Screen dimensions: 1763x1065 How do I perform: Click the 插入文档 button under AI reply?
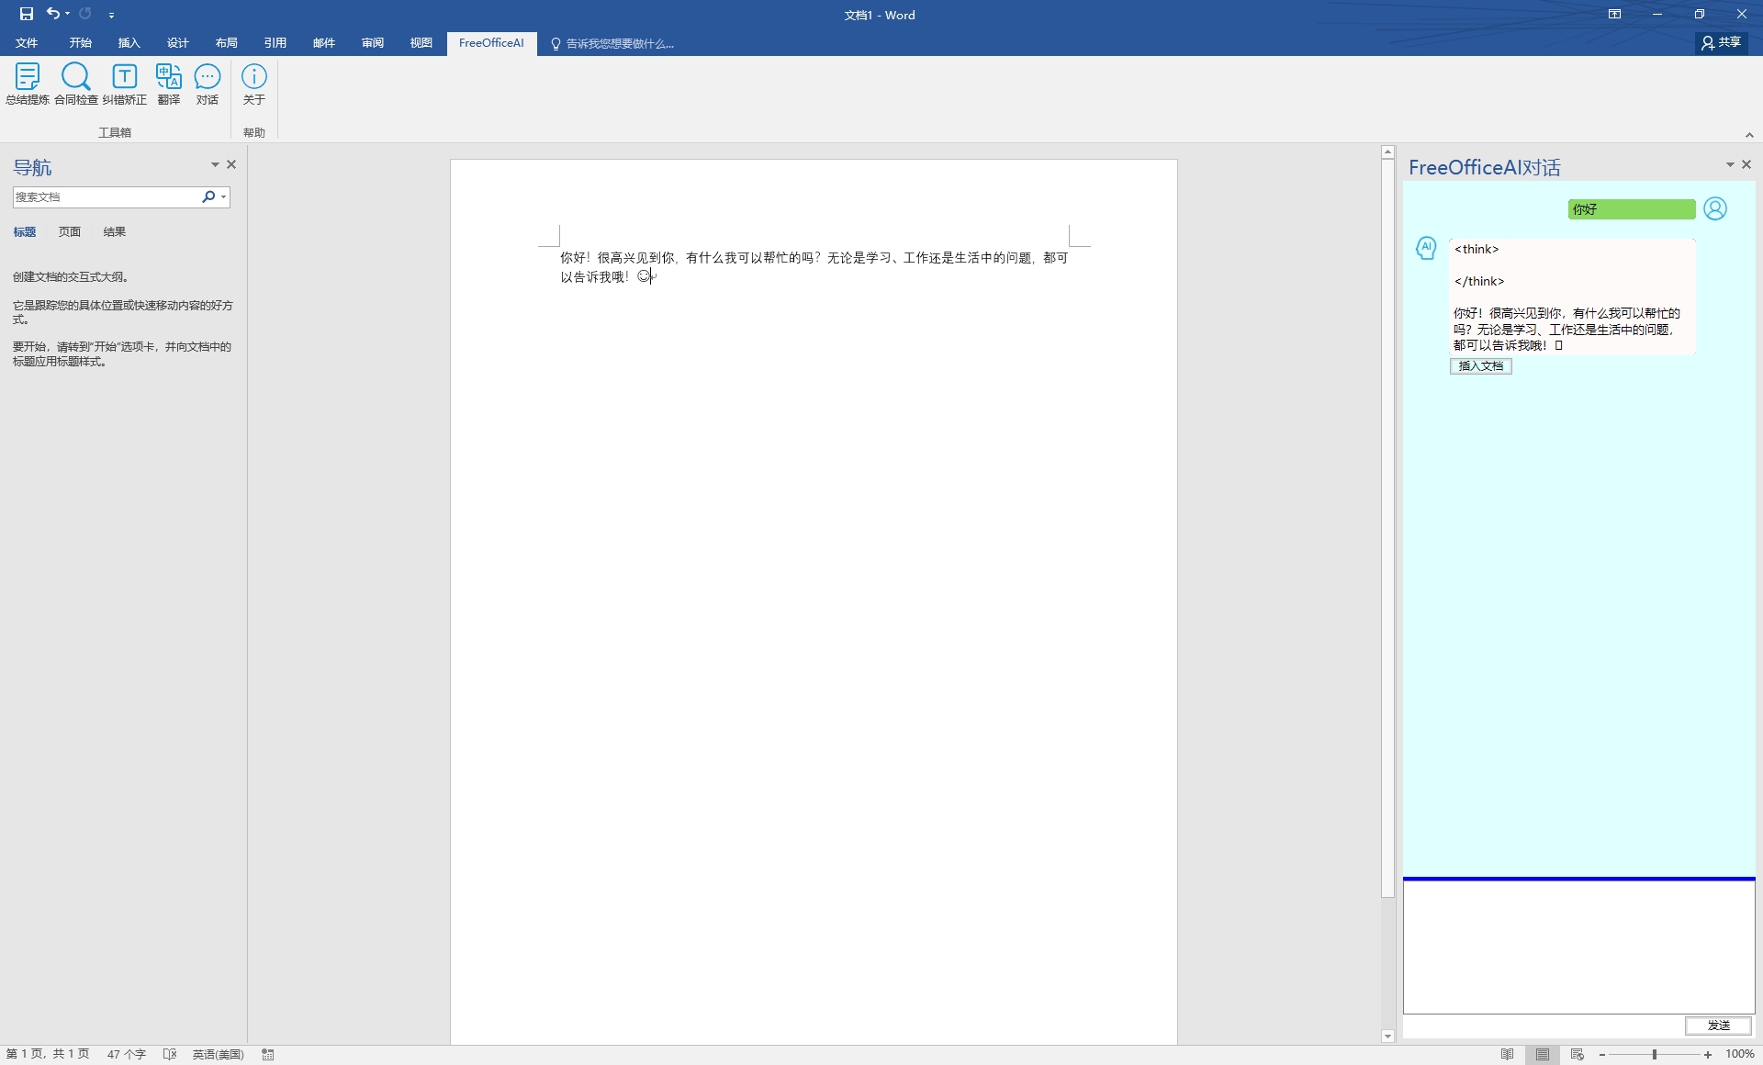coord(1480,366)
